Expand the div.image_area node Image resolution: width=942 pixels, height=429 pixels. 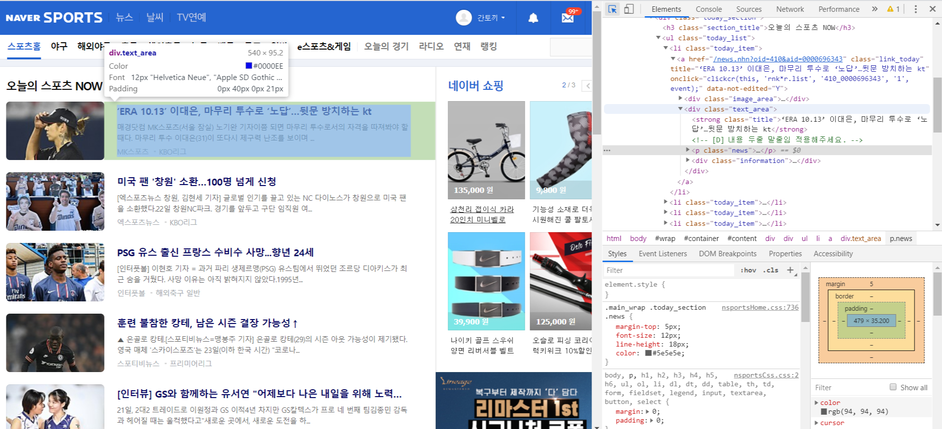point(680,99)
